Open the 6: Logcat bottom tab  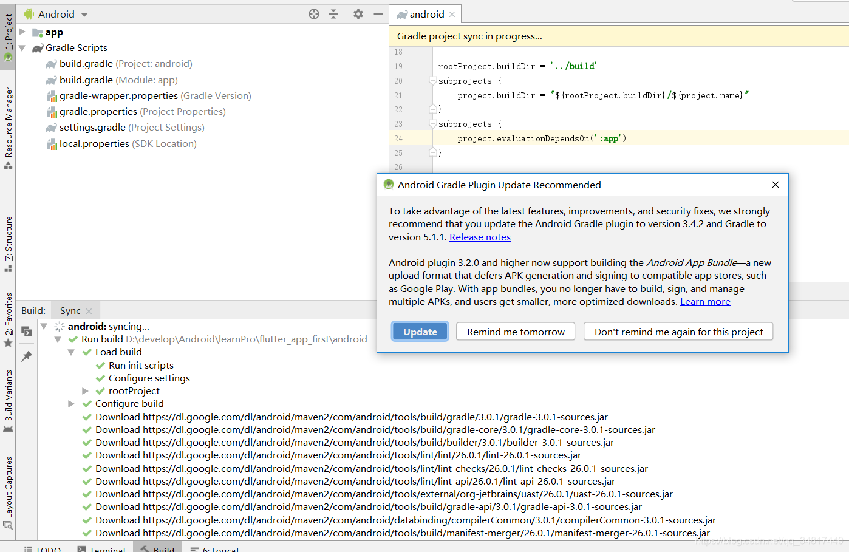215,548
